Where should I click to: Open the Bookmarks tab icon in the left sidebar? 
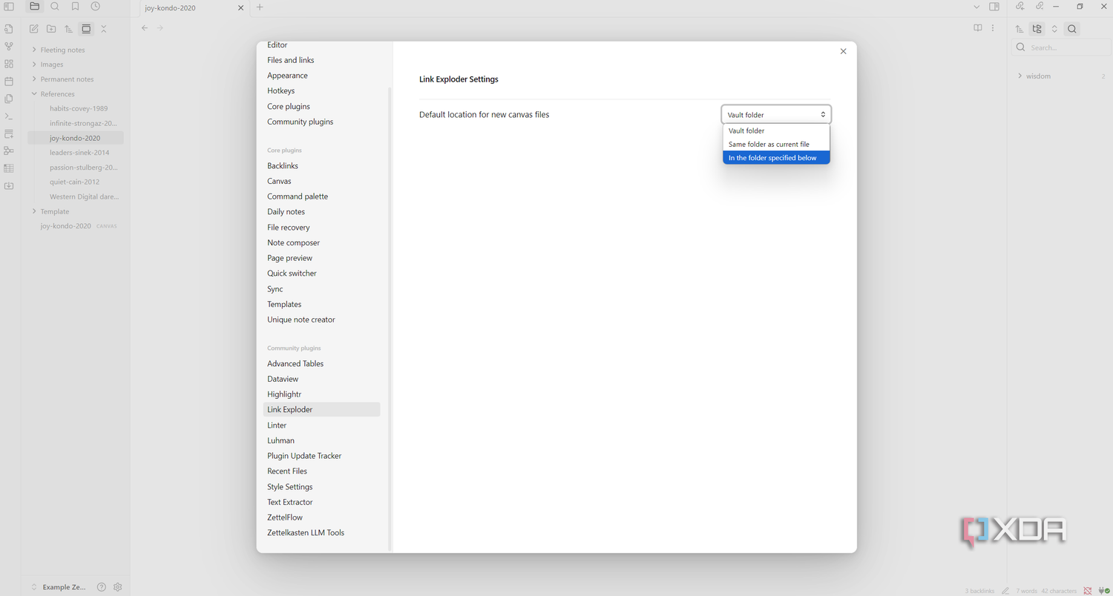(x=75, y=7)
